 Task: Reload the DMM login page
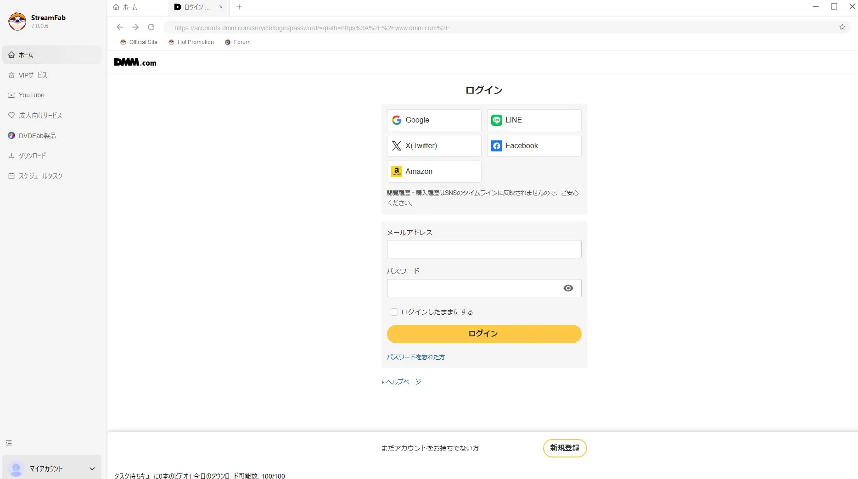point(151,27)
